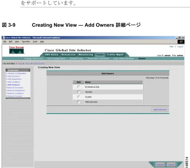
Task: Click the Logout link
Action: (180, 46)
